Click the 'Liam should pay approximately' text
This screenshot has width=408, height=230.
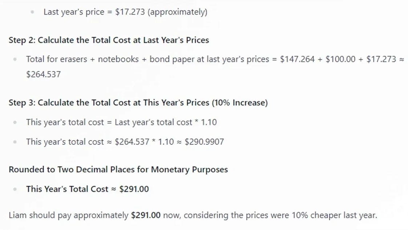[x=68, y=215]
